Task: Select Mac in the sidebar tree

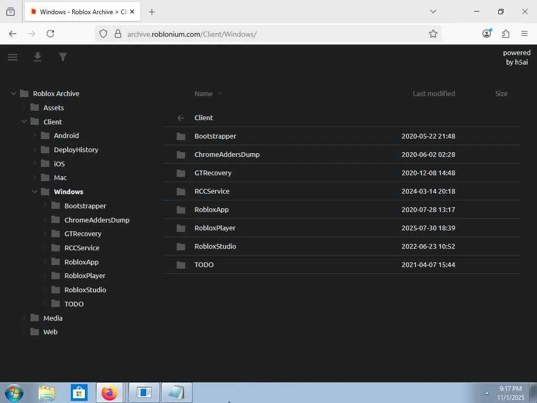Action: (x=60, y=177)
